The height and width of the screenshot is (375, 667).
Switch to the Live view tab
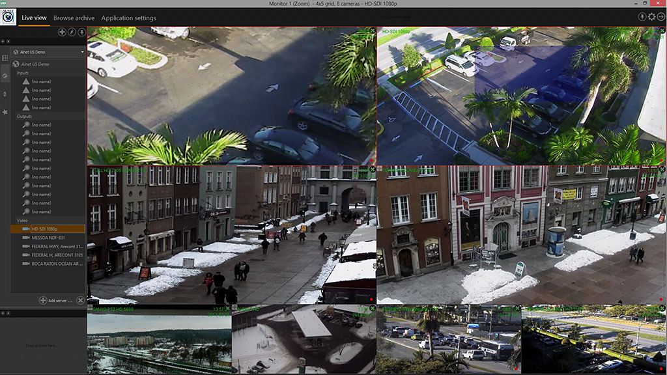[x=34, y=18]
